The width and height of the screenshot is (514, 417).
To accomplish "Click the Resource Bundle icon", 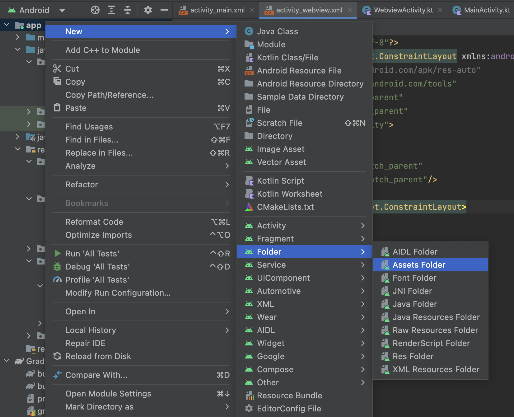I will (250, 396).
